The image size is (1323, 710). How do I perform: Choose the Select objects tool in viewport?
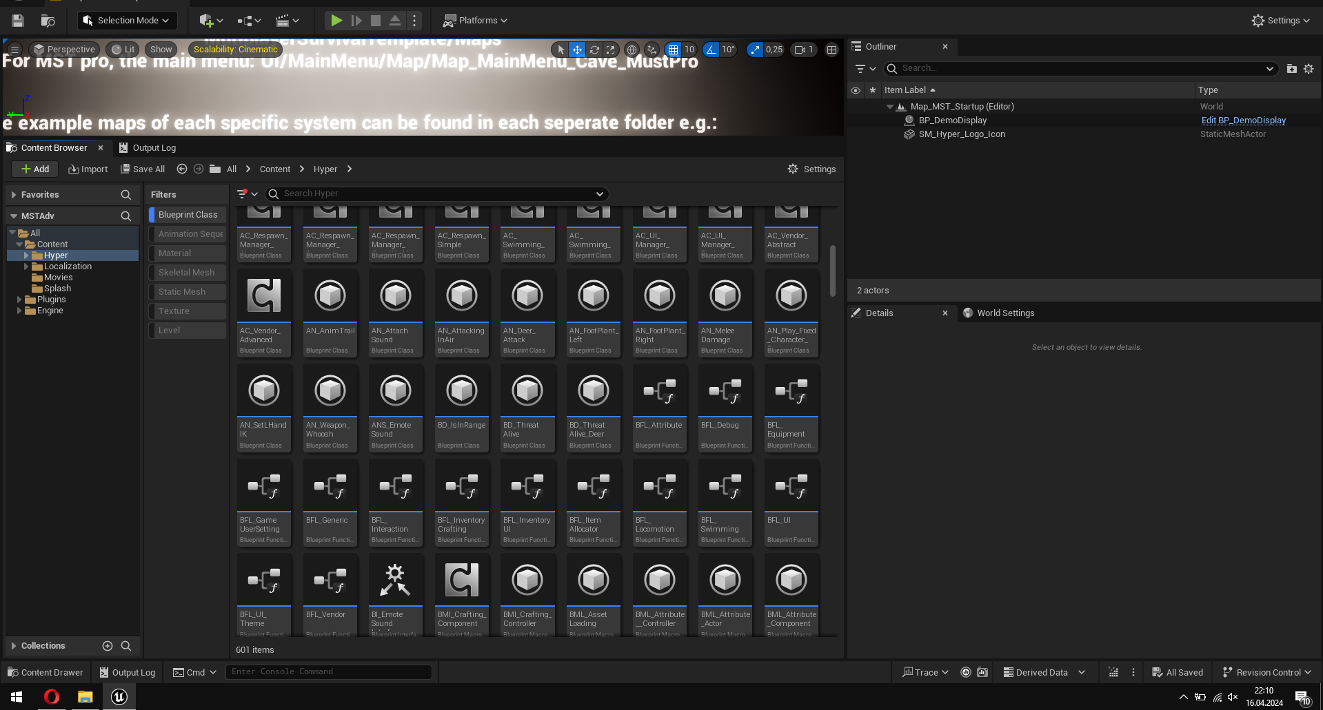[x=560, y=50]
